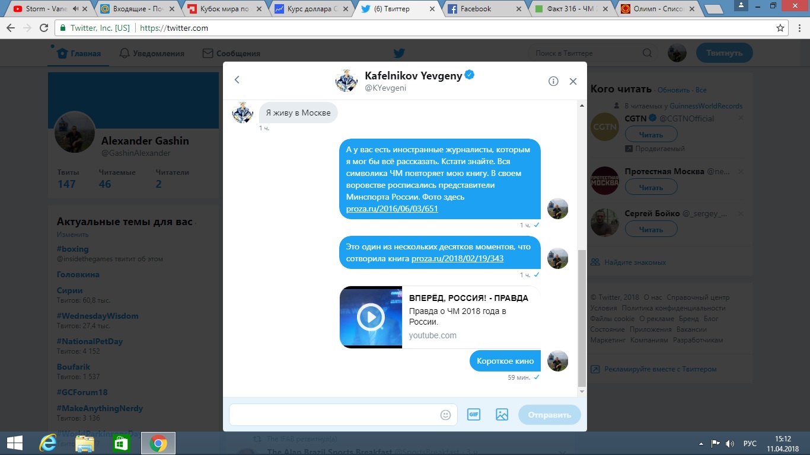Open Справочный центр footer link
The height and width of the screenshot is (455, 810).
[x=698, y=297]
